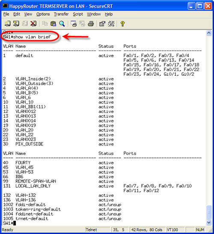Open the Options menu
This screenshot has width=214, height=234.
[43, 14]
